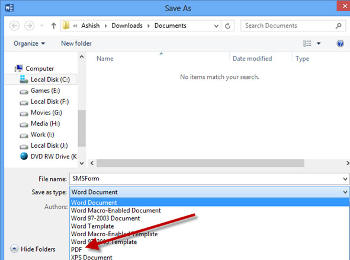Select Documents in the address path
The width and height of the screenshot is (350, 260).
[171, 26]
